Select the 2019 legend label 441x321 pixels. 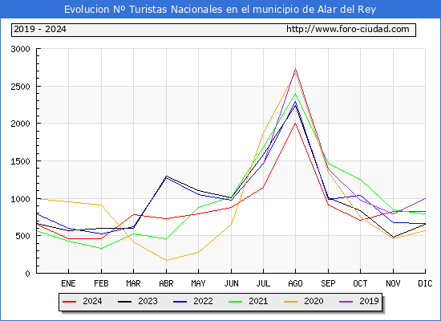(369, 301)
